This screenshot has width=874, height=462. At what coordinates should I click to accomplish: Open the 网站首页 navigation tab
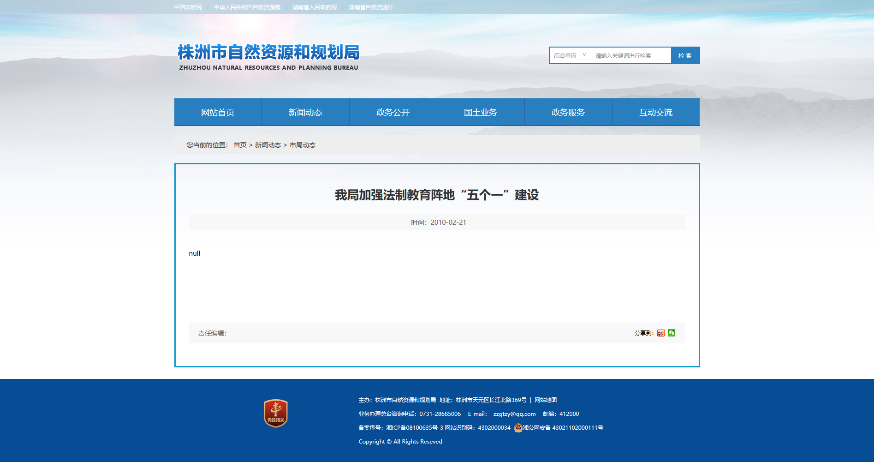pos(218,112)
